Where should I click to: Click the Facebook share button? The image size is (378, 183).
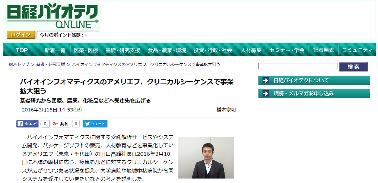[28, 124]
